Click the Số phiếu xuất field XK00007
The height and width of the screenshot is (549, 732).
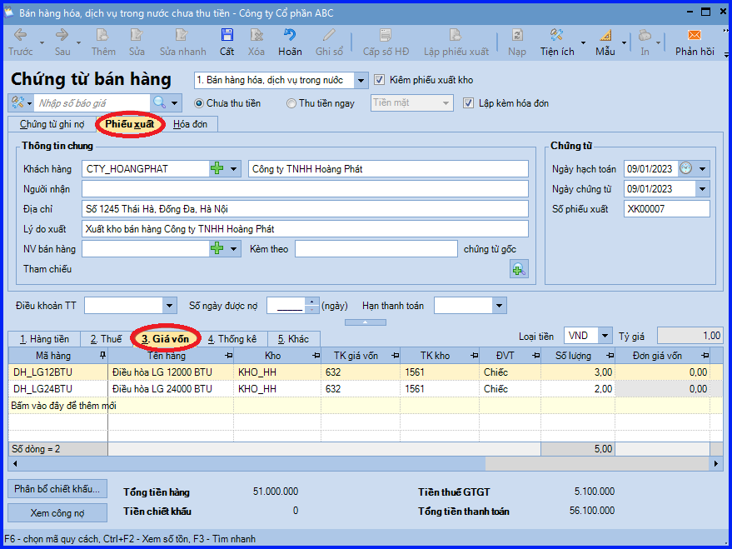pyautogui.click(x=667, y=208)
